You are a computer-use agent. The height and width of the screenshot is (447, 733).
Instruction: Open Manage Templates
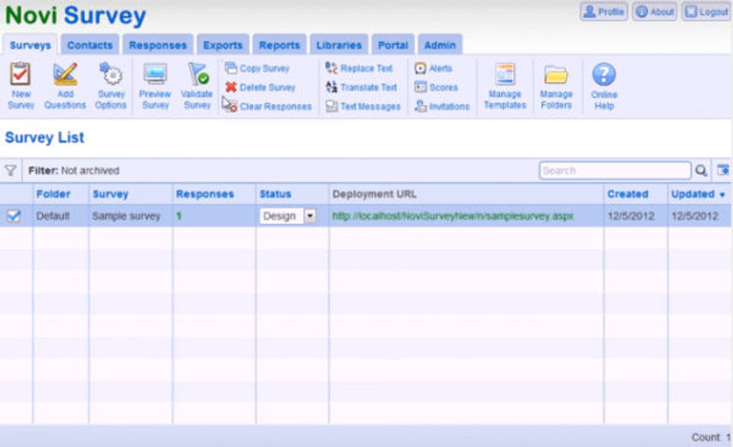[505, 86]
